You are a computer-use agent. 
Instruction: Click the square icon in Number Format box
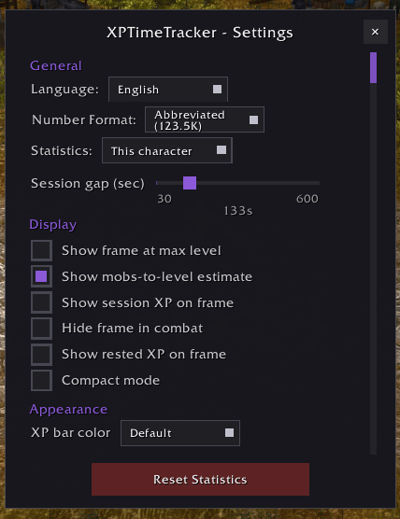253,119
